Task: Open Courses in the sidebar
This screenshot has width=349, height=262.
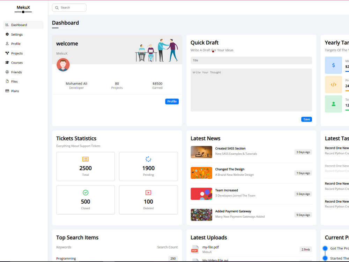Action: click(23, 63)
